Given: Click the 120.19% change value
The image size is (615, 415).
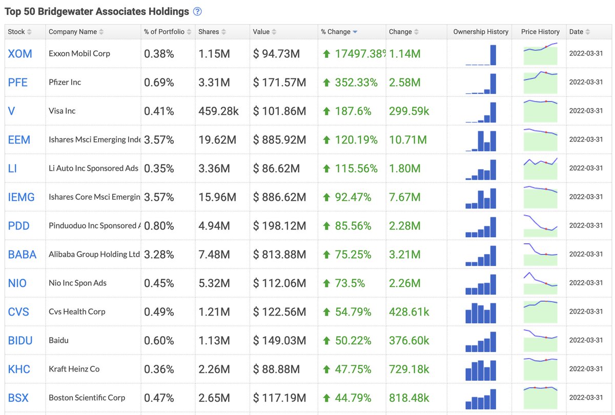Looking at the screenshot, I should pyautogui.click(x=356, y=140).
